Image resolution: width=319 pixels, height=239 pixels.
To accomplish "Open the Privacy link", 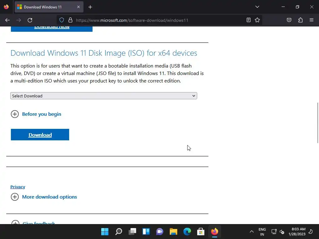I will [18, 187].
